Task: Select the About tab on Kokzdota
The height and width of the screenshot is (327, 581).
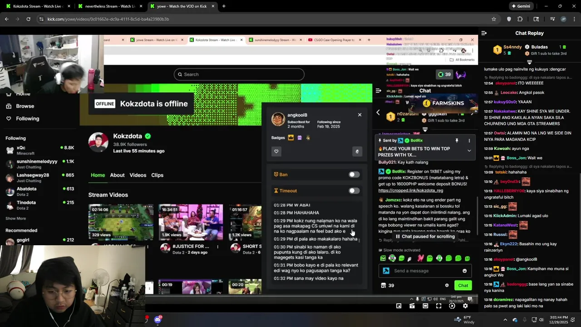Action: (x=117, y=175)
